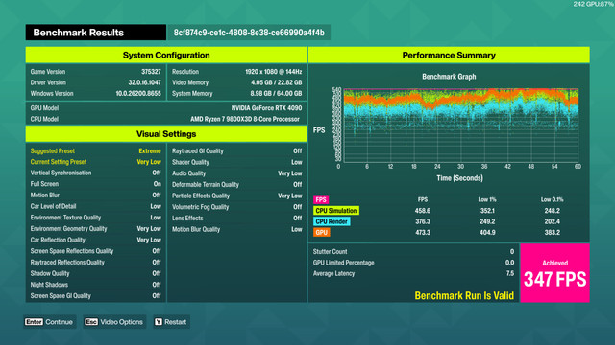
Task: Click the Motion Blur Quality row
Action: click(237, 230)
